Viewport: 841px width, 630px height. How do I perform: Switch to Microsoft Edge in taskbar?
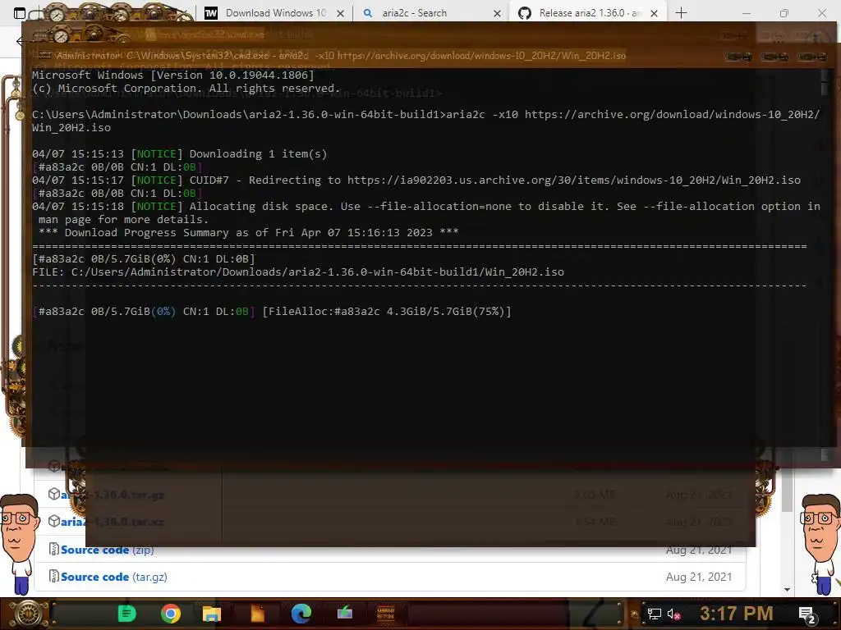301,614
